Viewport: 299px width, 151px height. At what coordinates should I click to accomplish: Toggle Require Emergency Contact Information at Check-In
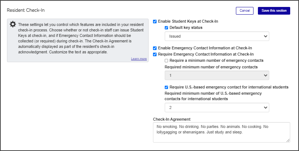coord(155,54)
